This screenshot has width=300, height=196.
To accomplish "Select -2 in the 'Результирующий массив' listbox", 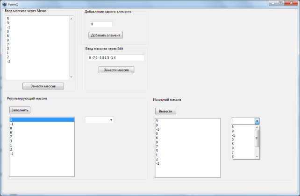I will (x=42, y=154).
